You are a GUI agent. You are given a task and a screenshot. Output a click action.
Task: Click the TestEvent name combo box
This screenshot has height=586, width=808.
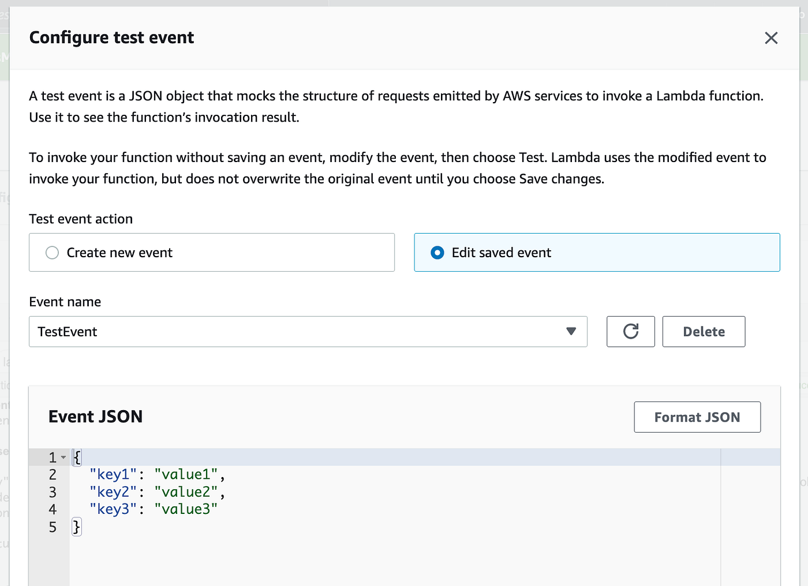pyautogui.click(x=289, y=332)
